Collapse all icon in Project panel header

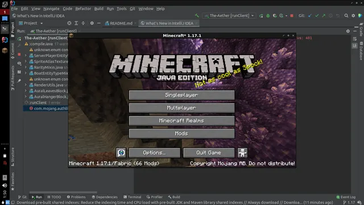[83, 23]
